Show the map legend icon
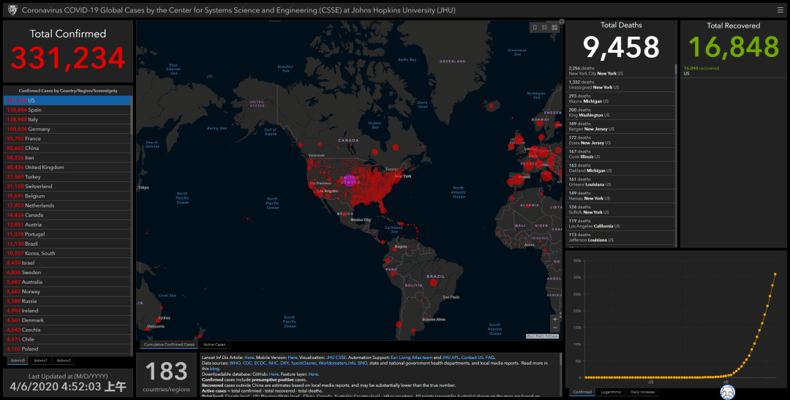Viewport: 790px width, 400px height. pyautogui.click(x=545, y=27)
